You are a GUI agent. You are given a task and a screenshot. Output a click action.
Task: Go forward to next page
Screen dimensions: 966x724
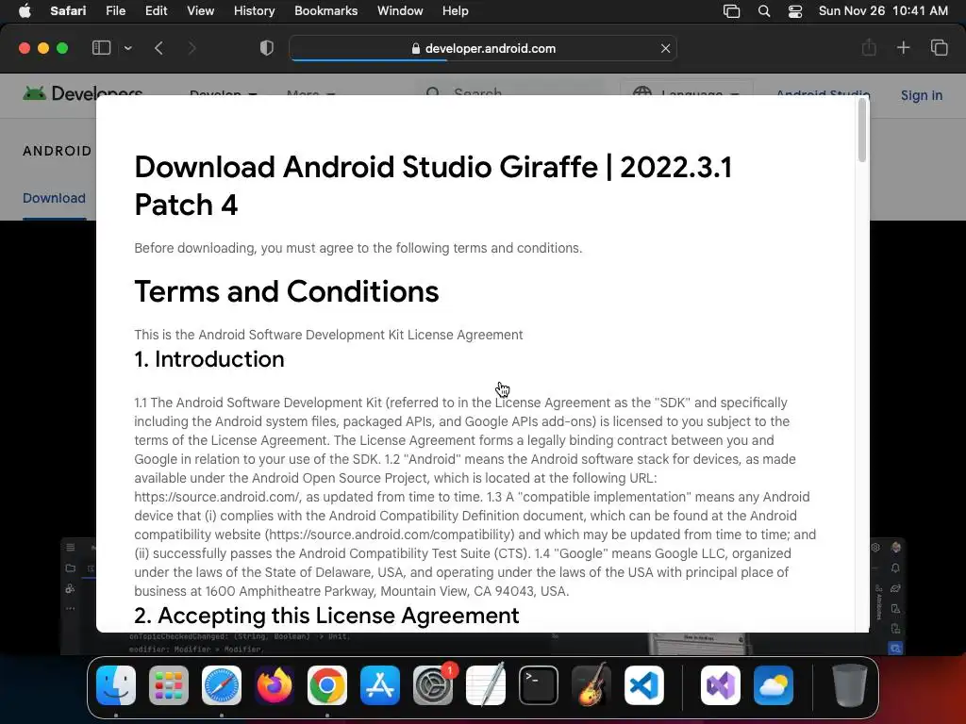point(192,48)
